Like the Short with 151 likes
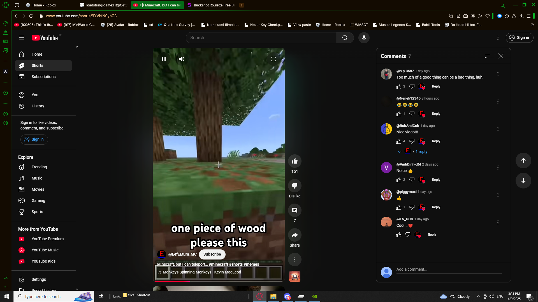 click(x=295, y=161)
